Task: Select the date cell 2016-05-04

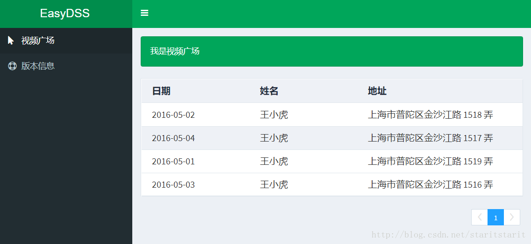Action: tap(173, 138)
